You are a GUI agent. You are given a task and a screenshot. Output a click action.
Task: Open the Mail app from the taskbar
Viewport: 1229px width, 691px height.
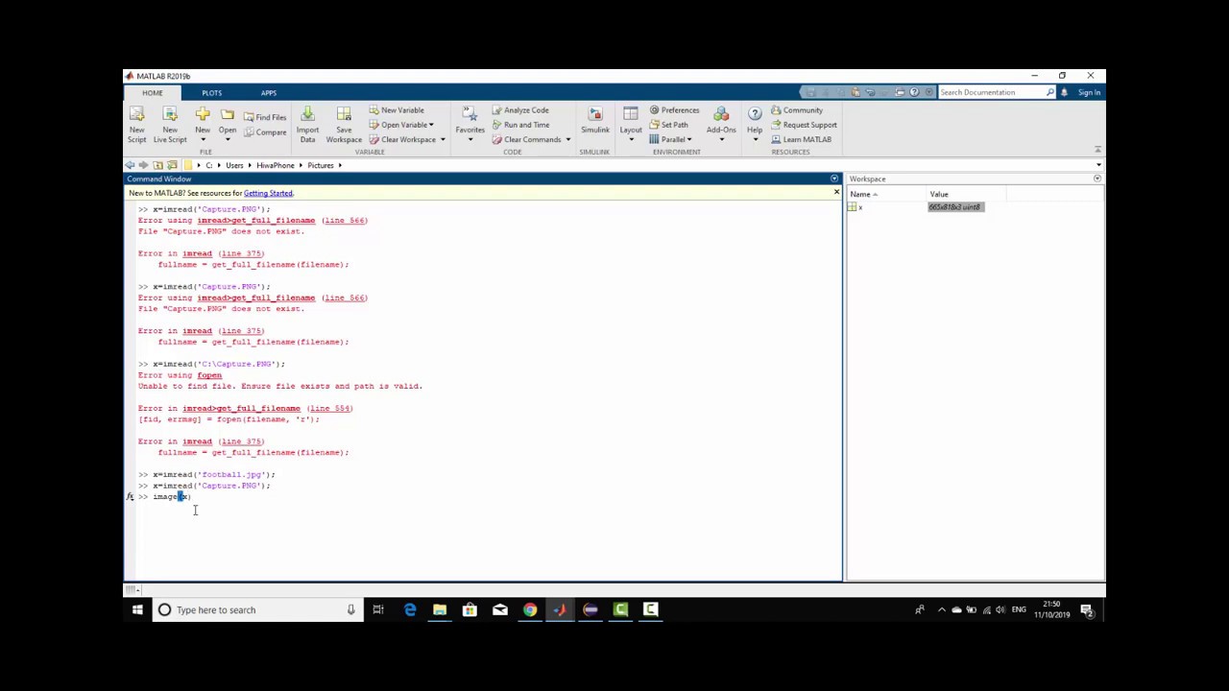(500, 609)
